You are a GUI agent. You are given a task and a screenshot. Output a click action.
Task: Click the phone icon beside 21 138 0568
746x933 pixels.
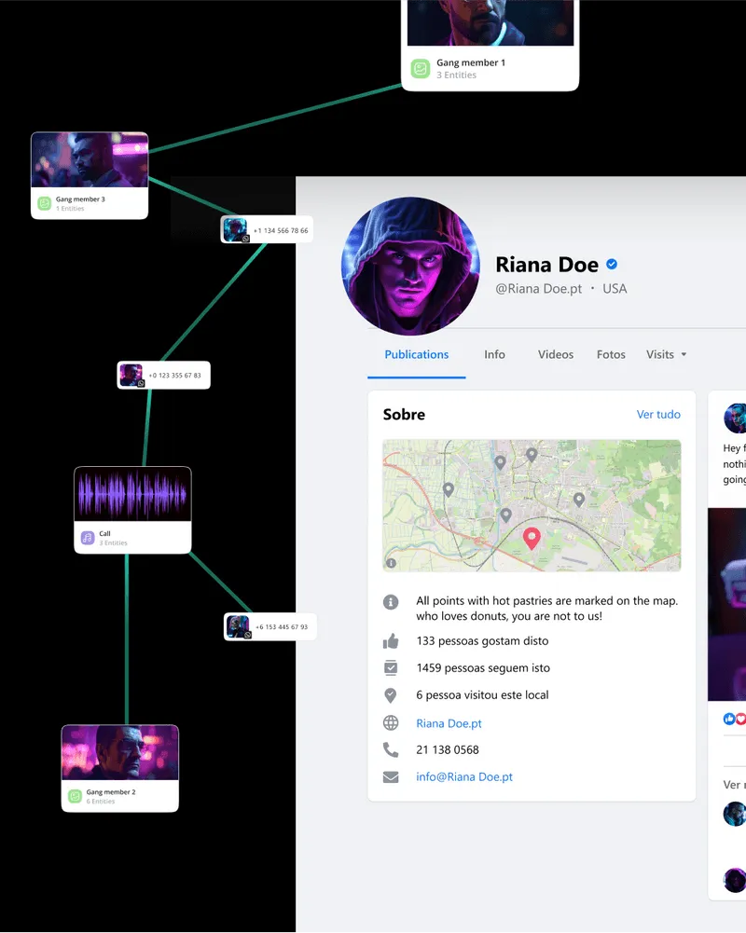[x=391, y=749]
